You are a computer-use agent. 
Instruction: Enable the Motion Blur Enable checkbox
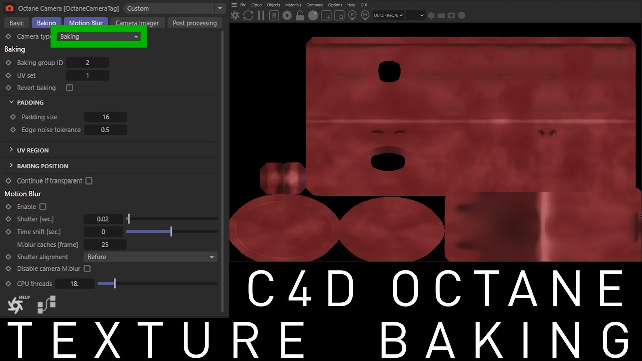(43, 206)
